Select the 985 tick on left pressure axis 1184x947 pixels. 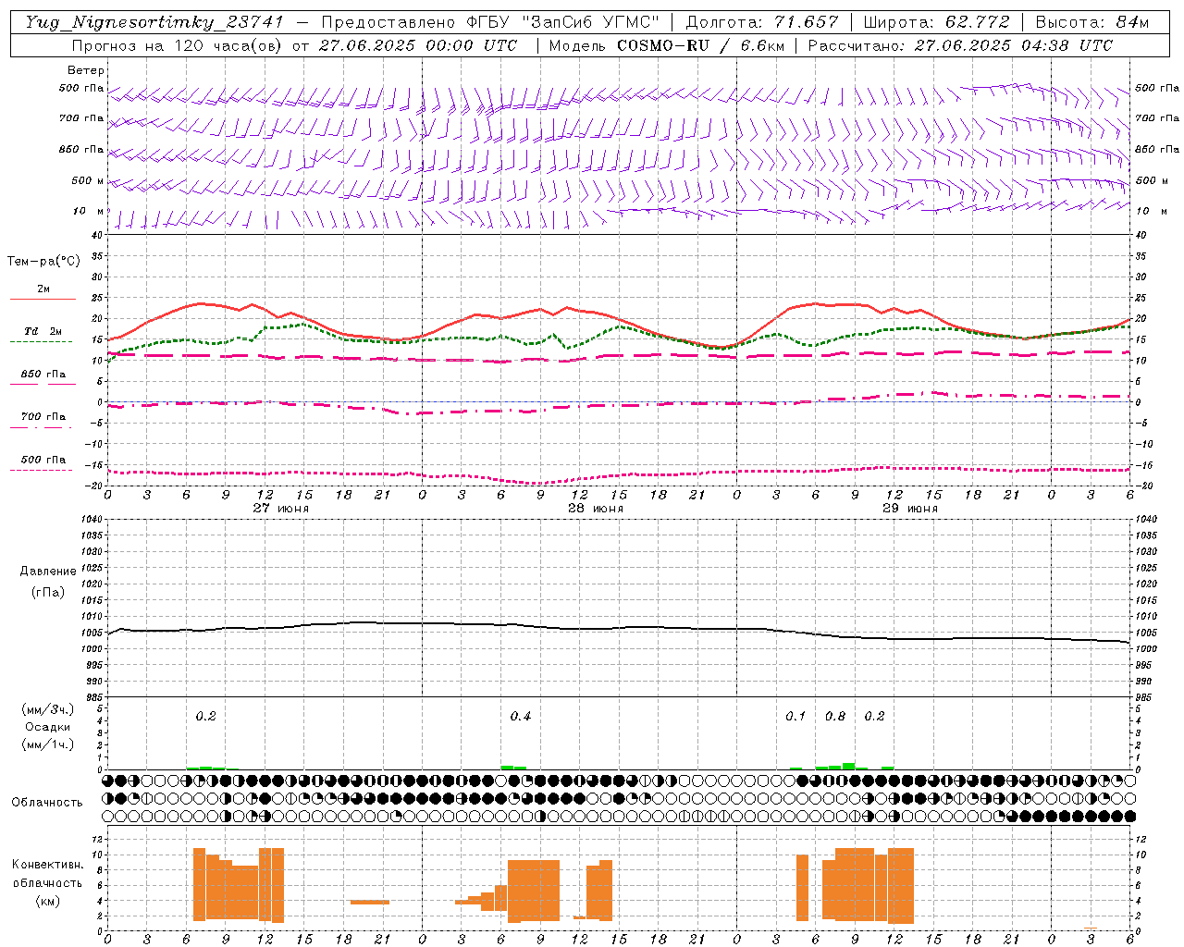(94, 697)
